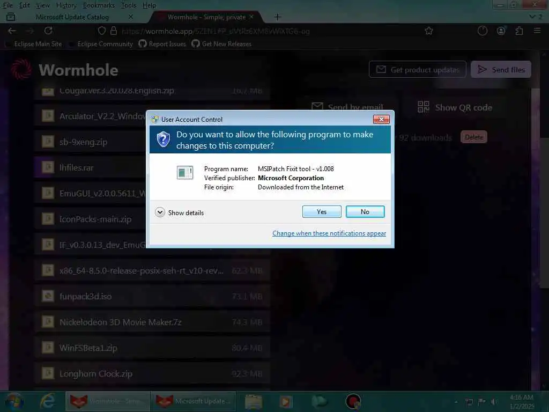The height and width of the screenshot is (412, 549).
Task: Switch to Microsoft Update taskbar window button
Action: pyautogui.click(x=193, y=401)
